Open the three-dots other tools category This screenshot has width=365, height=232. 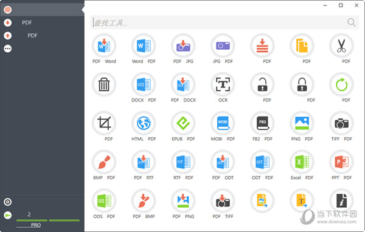click(x=8, y=49)
